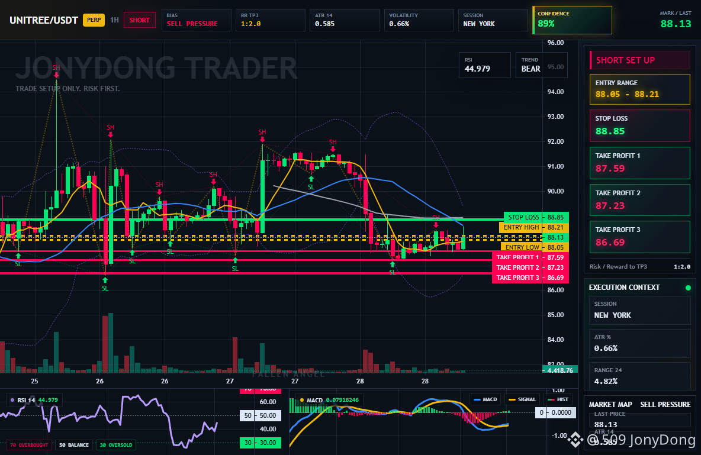The width and height of the screenshot is (701, 455).
Task: Click the Market Map Sell Pressure heading
Action: (x=640, y=405)
